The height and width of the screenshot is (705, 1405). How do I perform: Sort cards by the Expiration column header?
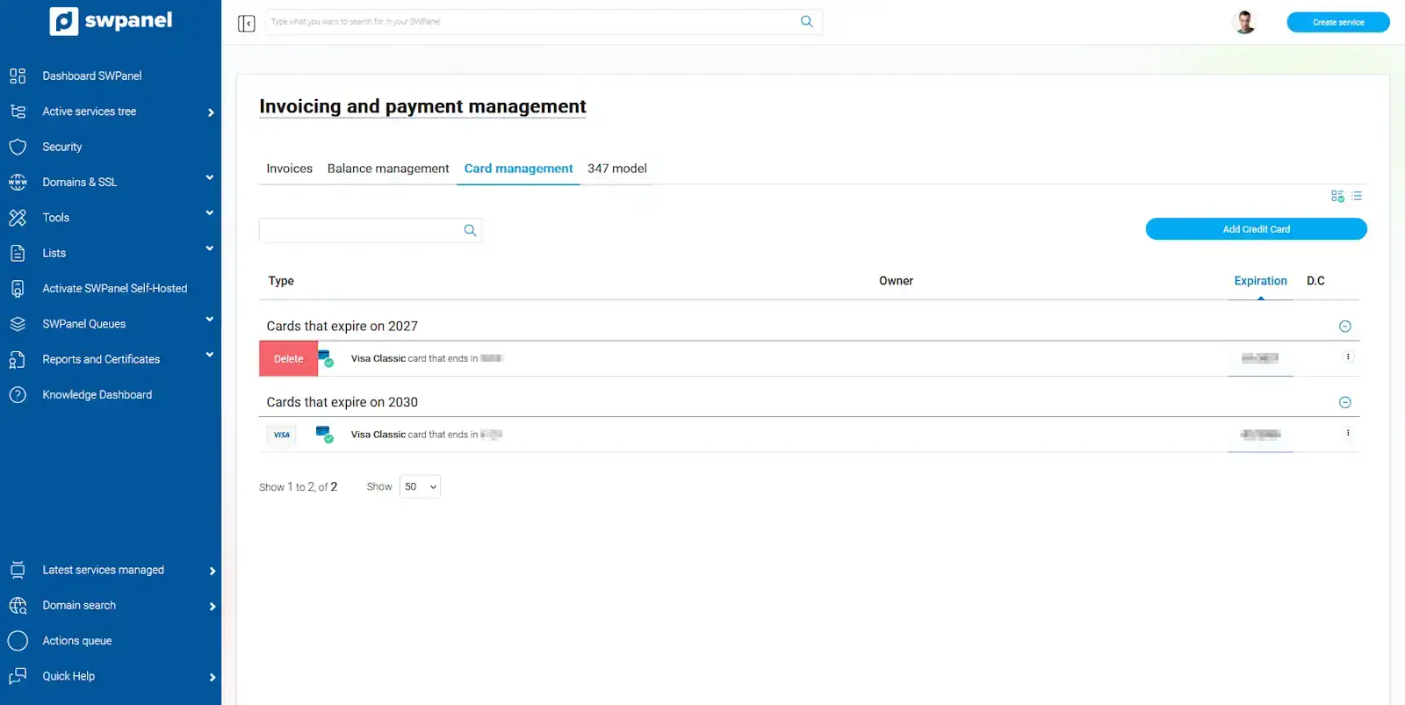point(1260,281)
